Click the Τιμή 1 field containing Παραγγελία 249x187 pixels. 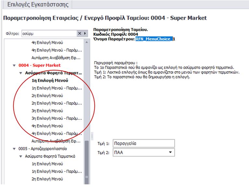point(143,143)
